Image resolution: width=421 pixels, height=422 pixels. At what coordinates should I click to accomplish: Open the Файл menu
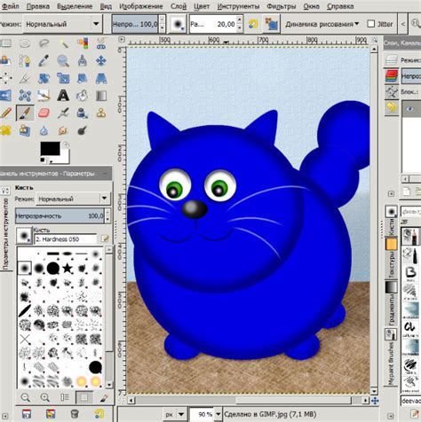(10, 6)
